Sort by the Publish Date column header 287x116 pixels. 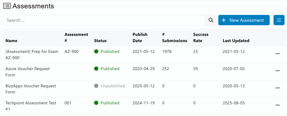(140, 38)
